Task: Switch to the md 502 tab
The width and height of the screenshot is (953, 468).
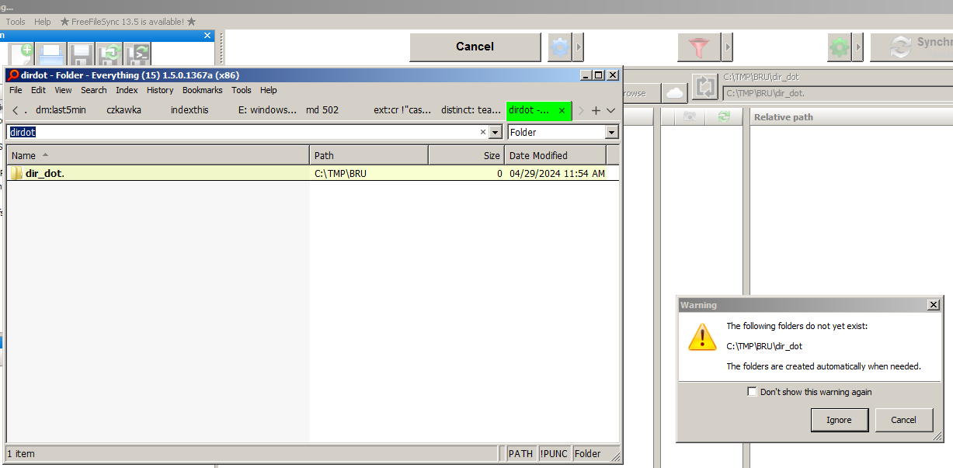Action: [x=322, y=110]
